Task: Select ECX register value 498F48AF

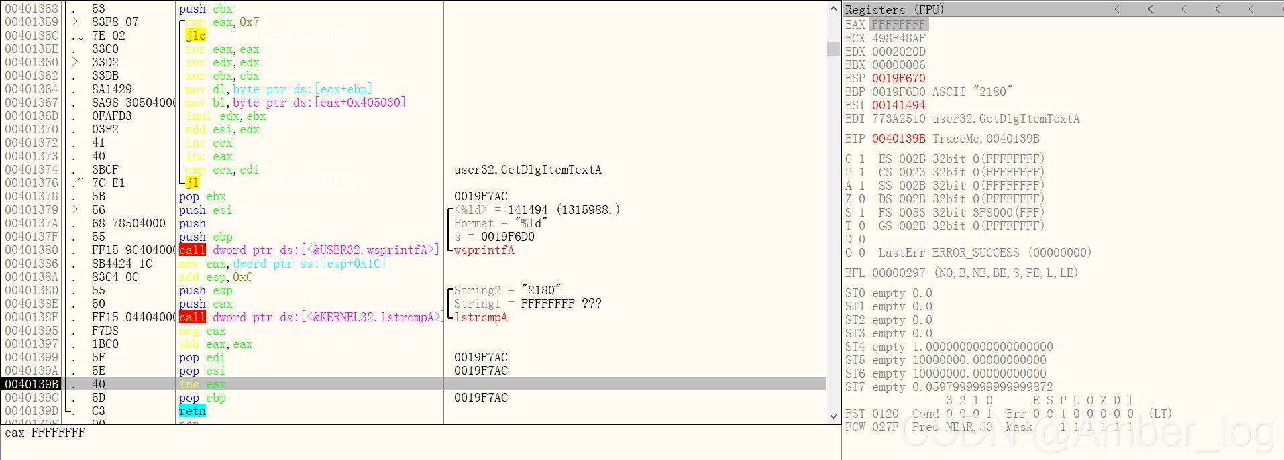Action: click(x=899, y=38)
